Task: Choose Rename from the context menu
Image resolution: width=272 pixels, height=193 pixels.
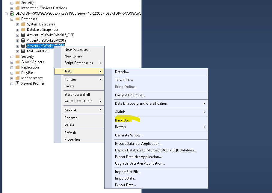Action: [79, 118]
